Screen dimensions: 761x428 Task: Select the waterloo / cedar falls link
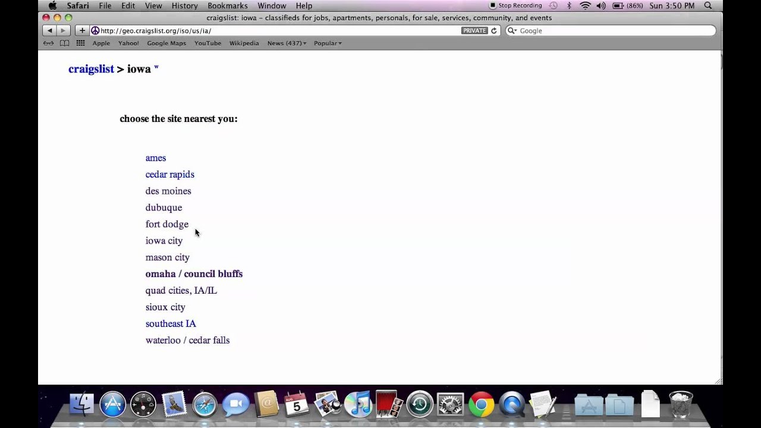(x=187, y=341)
